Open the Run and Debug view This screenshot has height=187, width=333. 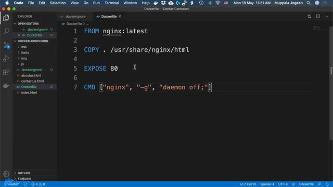[6, 59]
